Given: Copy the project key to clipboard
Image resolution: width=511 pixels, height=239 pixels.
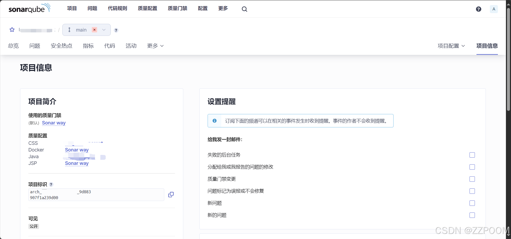Looking at the screenshot, I should click(171, 195).
